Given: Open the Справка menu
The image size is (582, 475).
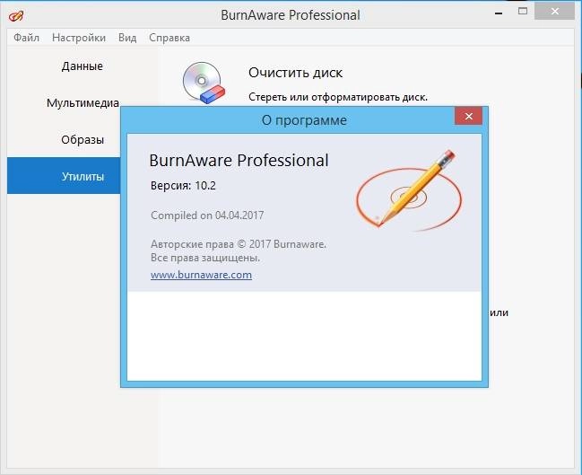Looking at the screenshot, I should (x=169, y=38).
